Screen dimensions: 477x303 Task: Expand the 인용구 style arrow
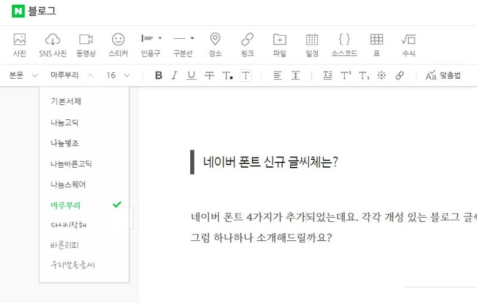160,38
